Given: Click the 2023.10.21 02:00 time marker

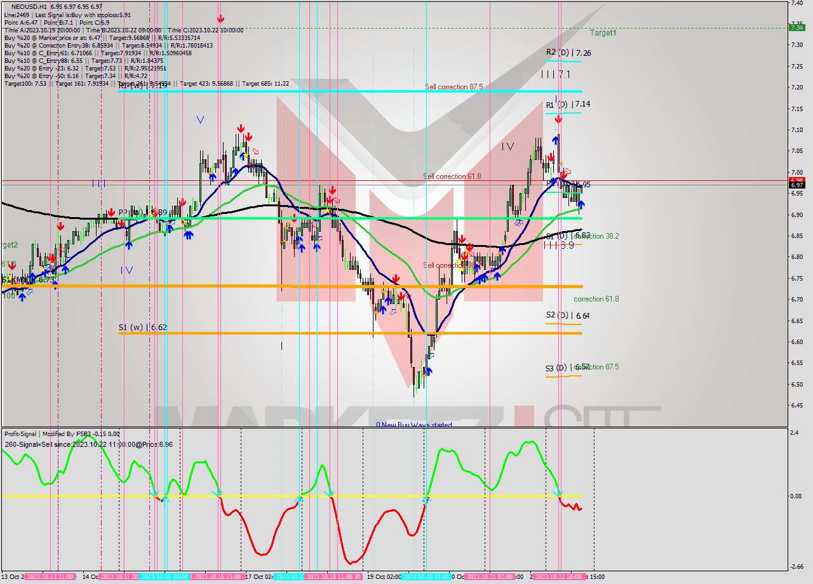Looking at the screenshot, I should coord(489,577).
